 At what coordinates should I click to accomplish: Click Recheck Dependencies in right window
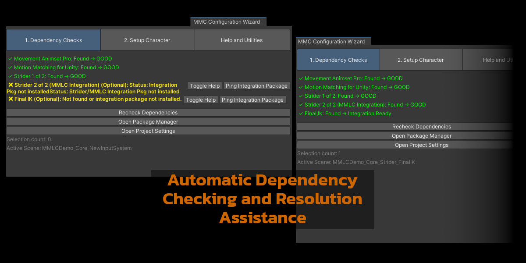(405, 127)
